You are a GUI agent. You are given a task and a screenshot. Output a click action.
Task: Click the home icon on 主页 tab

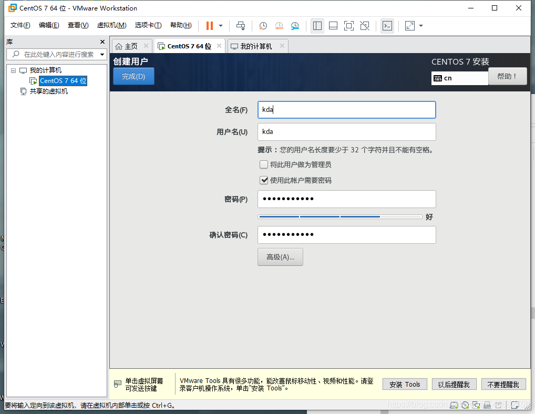coord(119,46)
